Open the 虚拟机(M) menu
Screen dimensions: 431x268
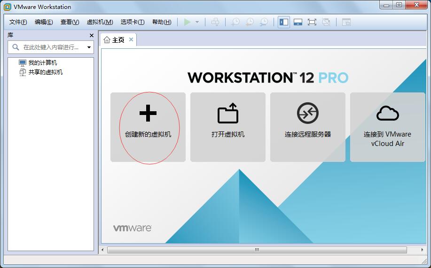tap(100, 22)
